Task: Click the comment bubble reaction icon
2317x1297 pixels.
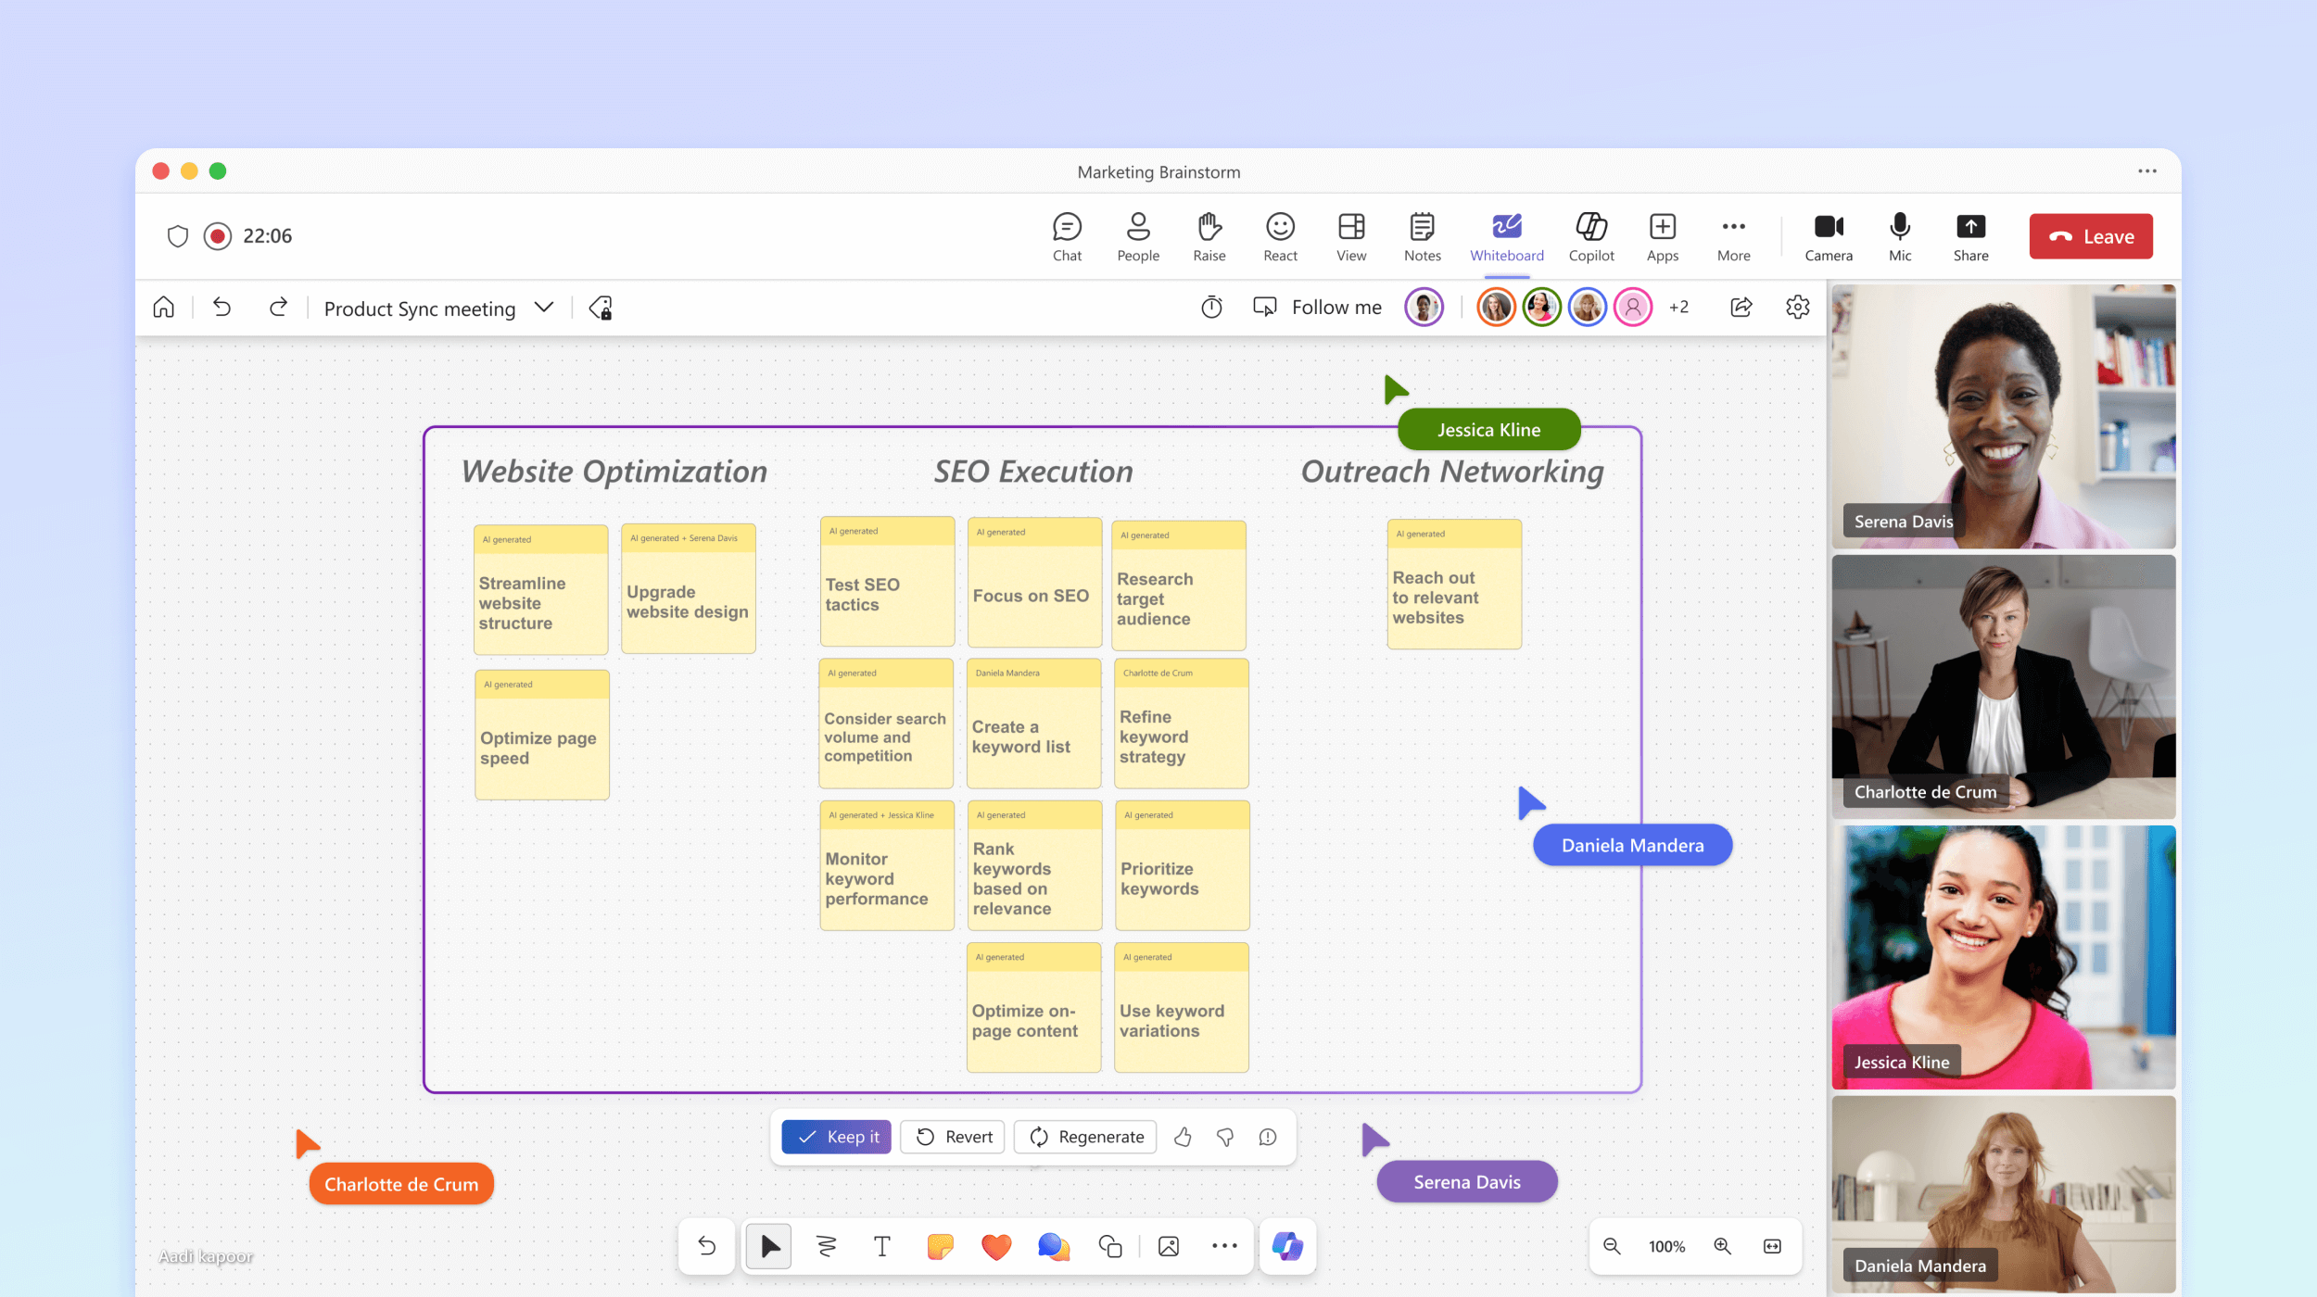Action: coord(1270,1137)
